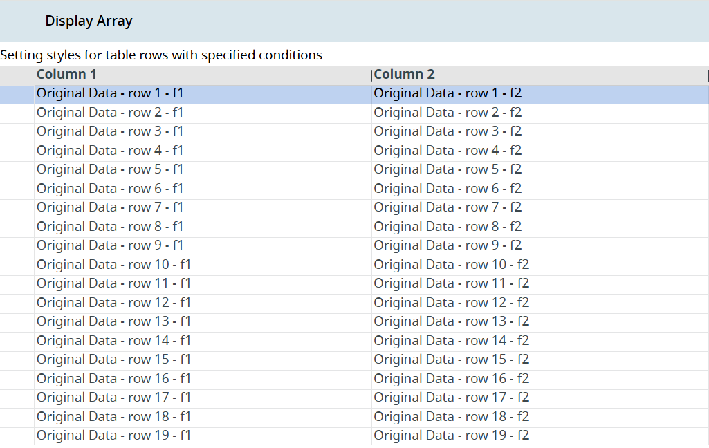
Task: Click cell 'Original Data - row 15 - f1'
Action: [113, 360]
